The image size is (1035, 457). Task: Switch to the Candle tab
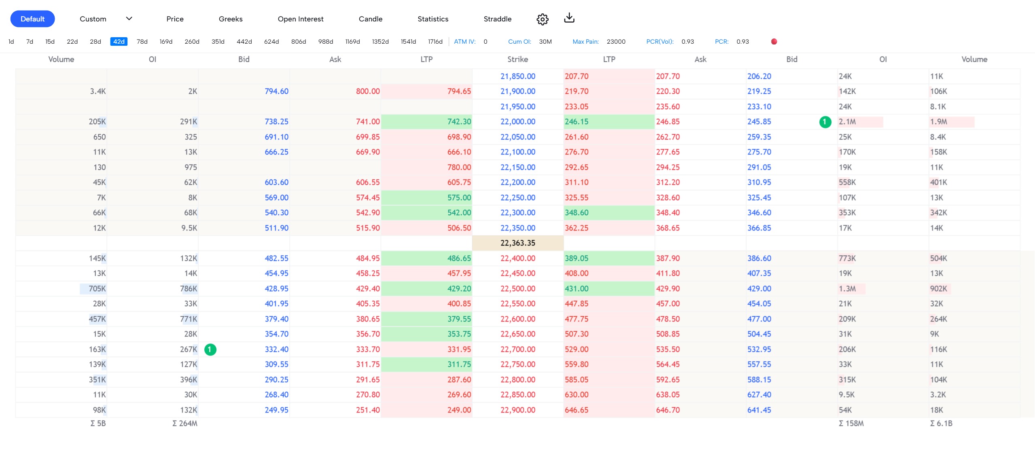pos(370,19)
